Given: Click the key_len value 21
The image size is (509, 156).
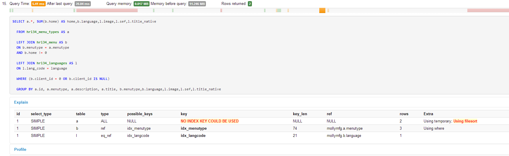Looking at the screenshot, I should [295, 135].
